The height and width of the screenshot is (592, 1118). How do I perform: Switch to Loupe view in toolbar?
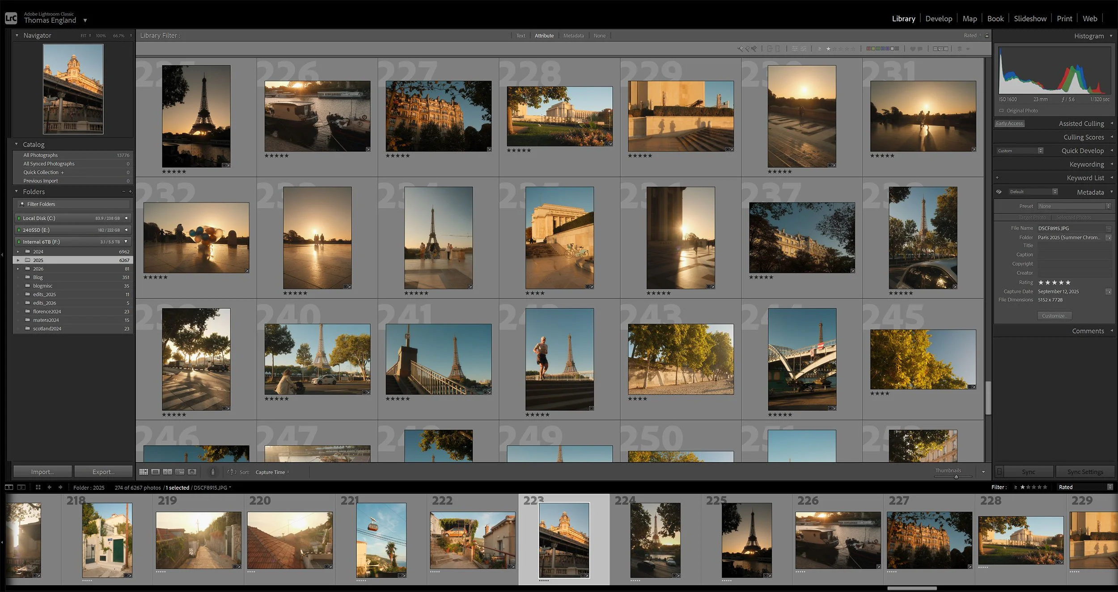coord(155,472)
